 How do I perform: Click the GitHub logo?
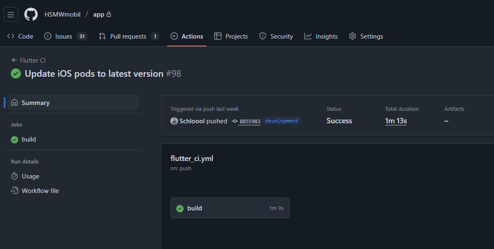[31, 14]
